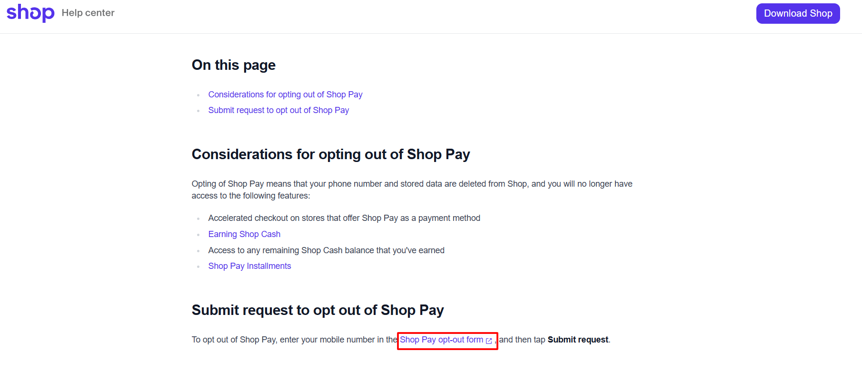The height and width of the screenshot is (371, 862).
Task: Click the bullet marker beside Earning Shop Cash
Action: [198, 235]
